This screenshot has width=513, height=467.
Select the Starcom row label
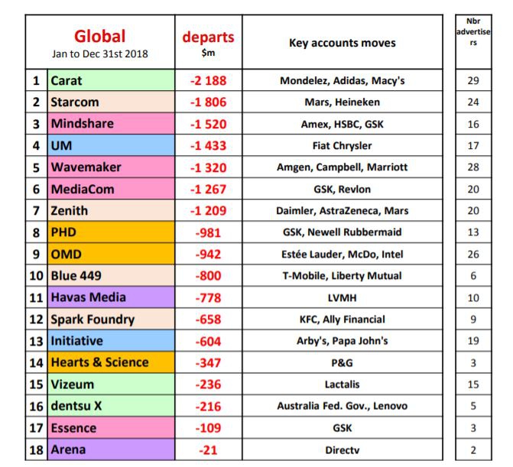click(x=110, y=102)
